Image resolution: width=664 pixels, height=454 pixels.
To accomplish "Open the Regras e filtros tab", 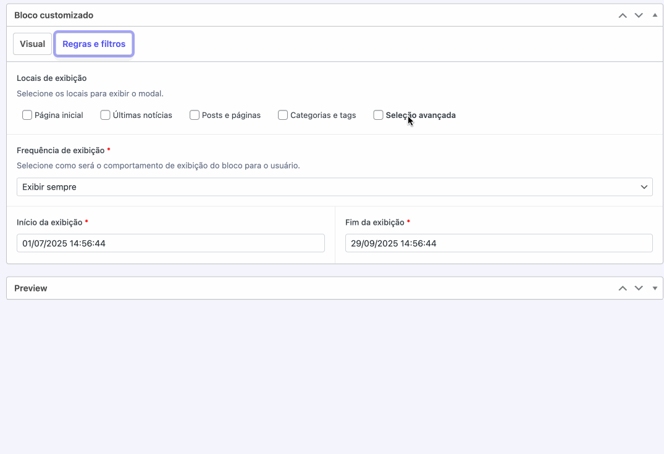I will (x=94, y=44).
